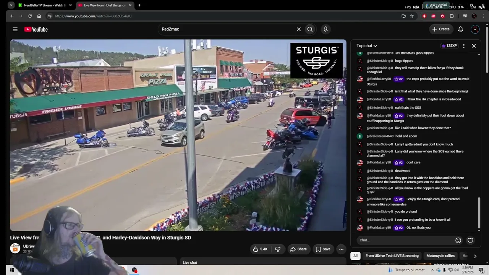Reload the page with the refresh icon
This screenshot has width=489, height=275.
[30, 16]
